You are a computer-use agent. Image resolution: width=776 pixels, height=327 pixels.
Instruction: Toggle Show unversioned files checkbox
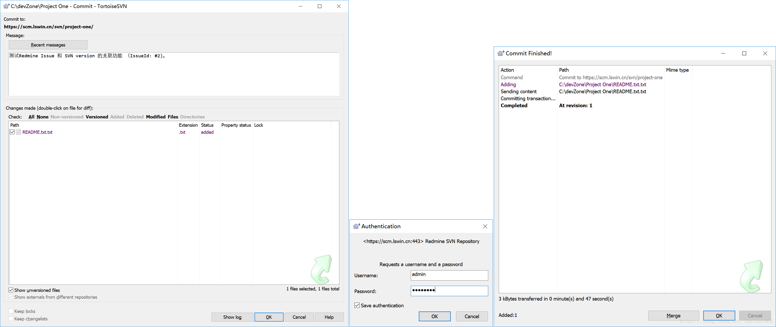[x=11, y=290]
